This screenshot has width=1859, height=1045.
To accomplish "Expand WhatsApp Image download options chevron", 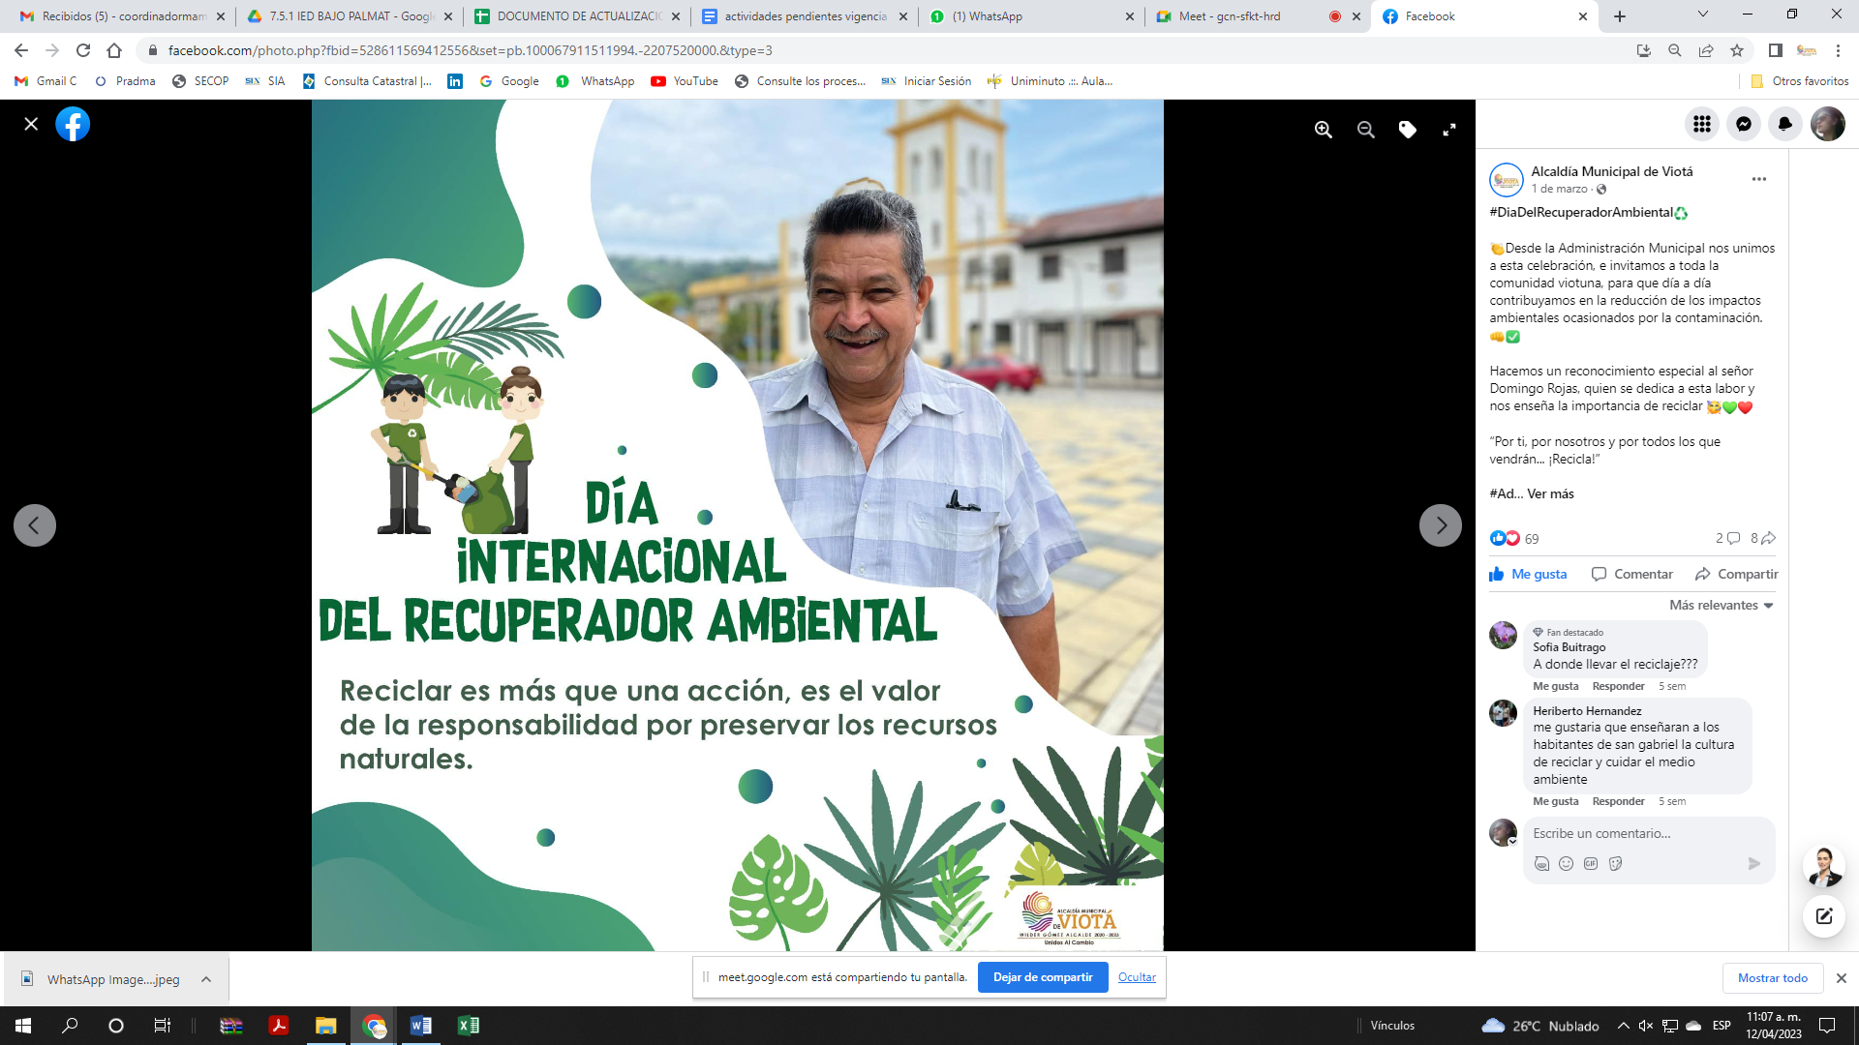I will 206,979.
